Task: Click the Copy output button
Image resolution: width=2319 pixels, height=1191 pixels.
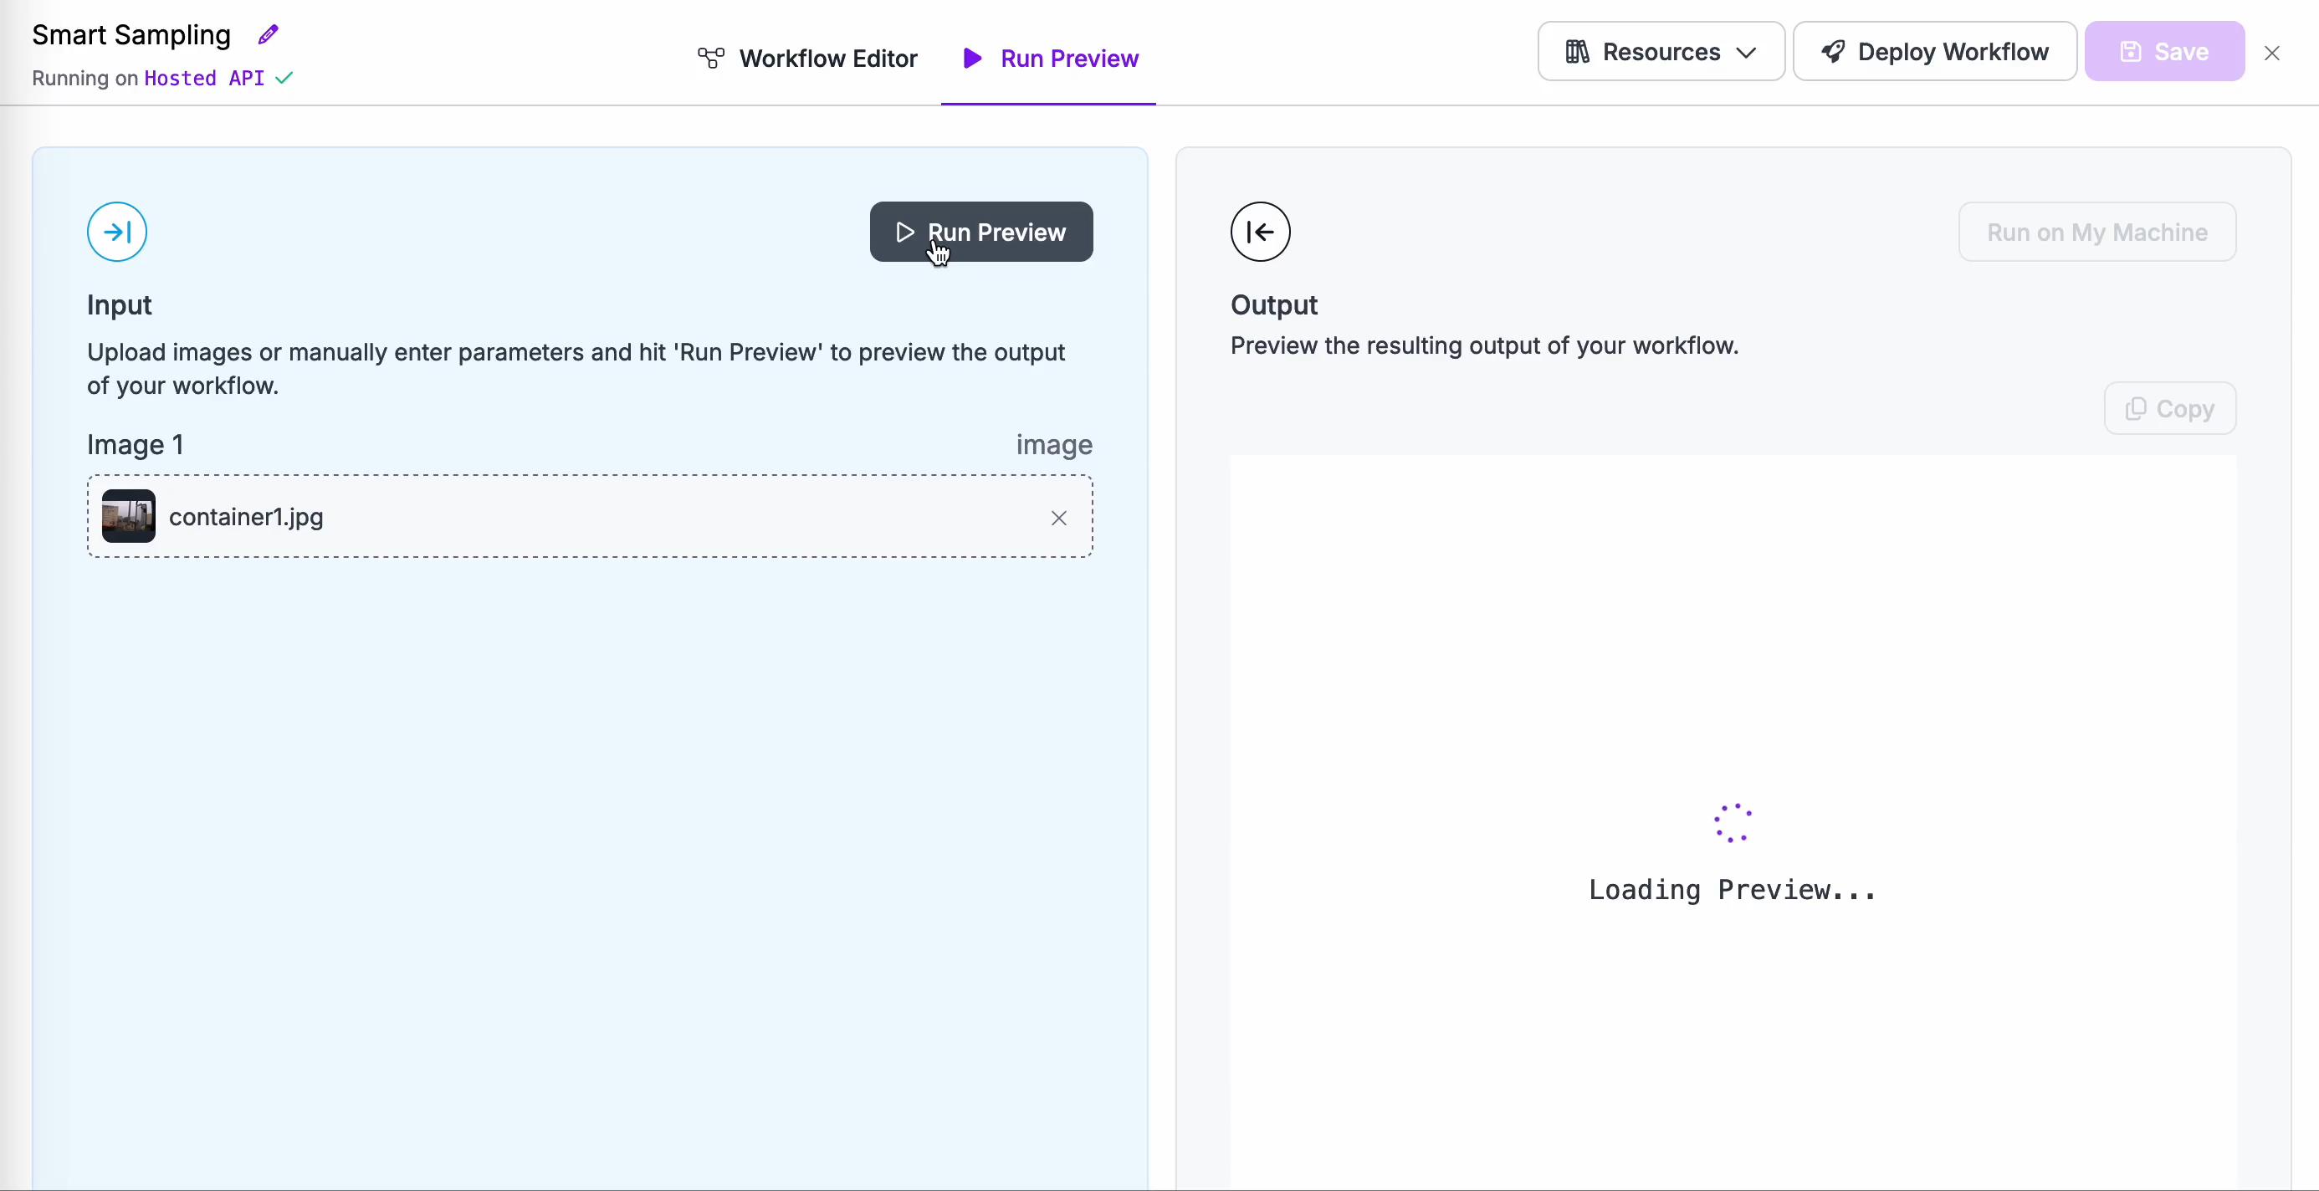Action: (2169, 409)
